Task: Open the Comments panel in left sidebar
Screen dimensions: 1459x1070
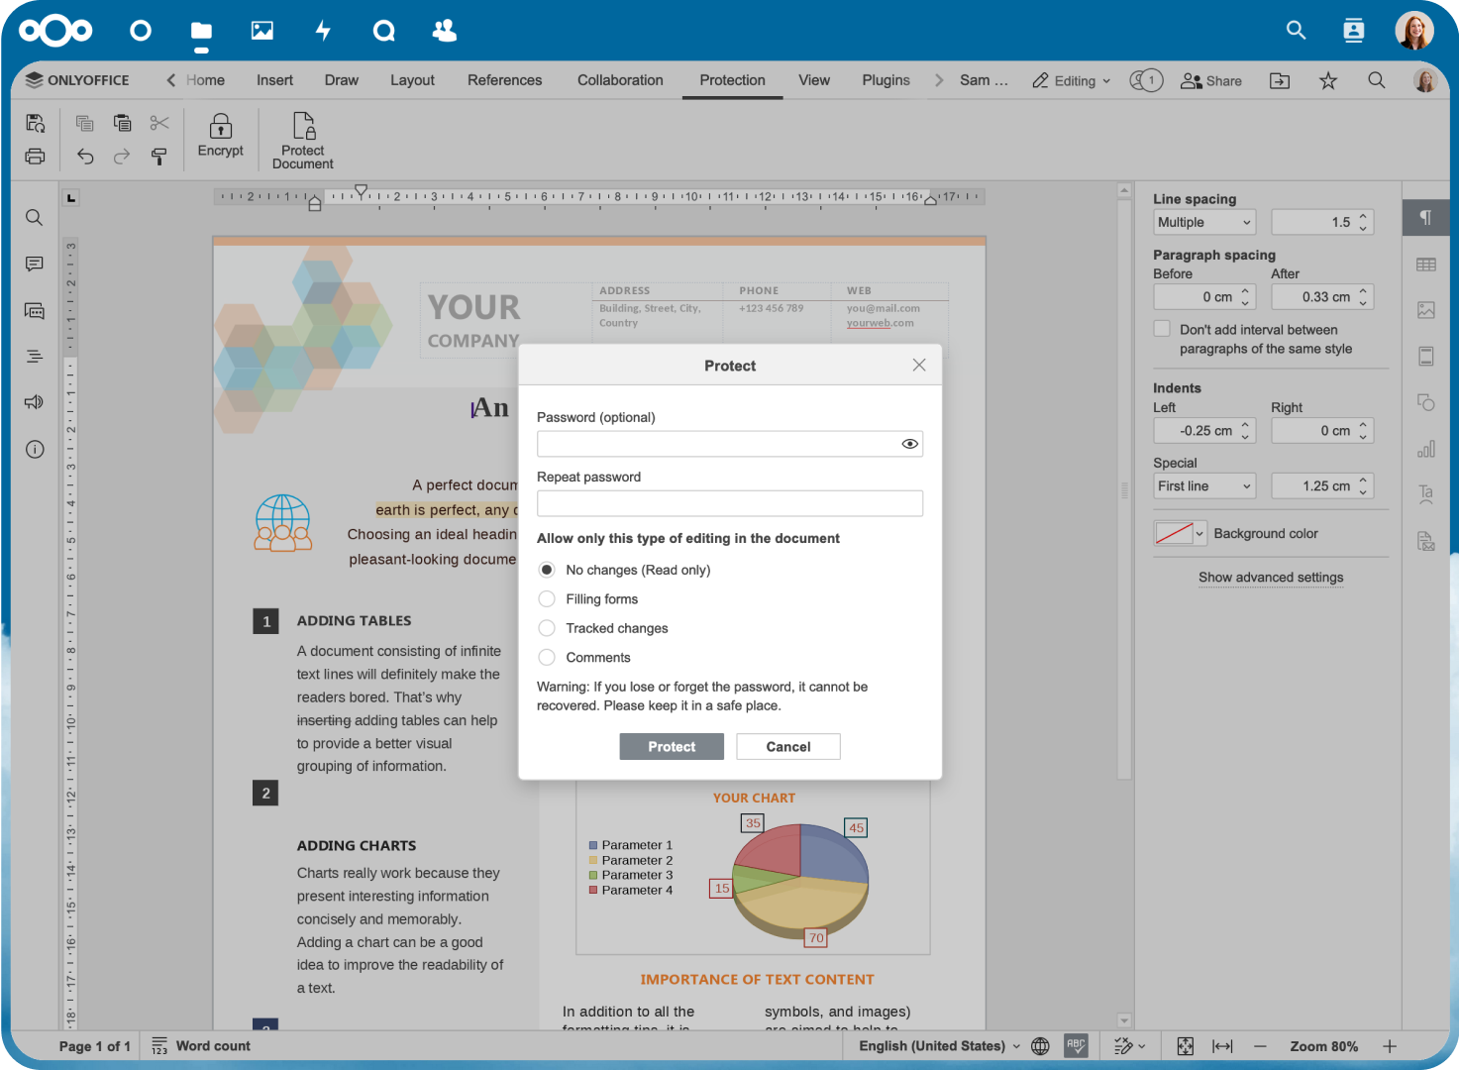Action: (x=35, y=265)
